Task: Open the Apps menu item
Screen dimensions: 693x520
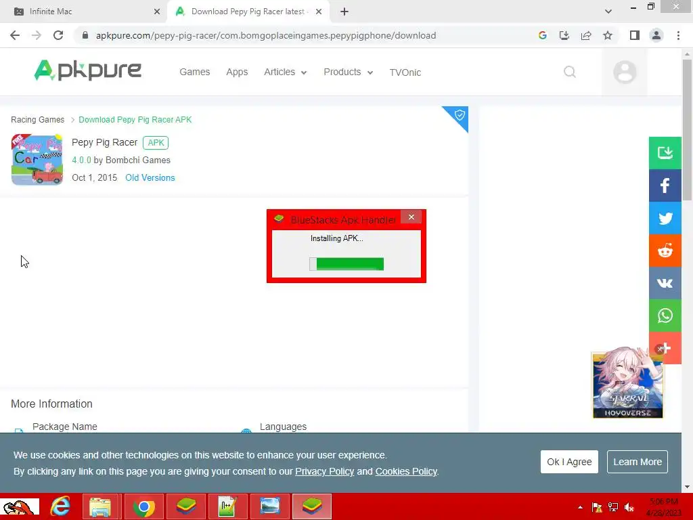Action: pos(237,72)
